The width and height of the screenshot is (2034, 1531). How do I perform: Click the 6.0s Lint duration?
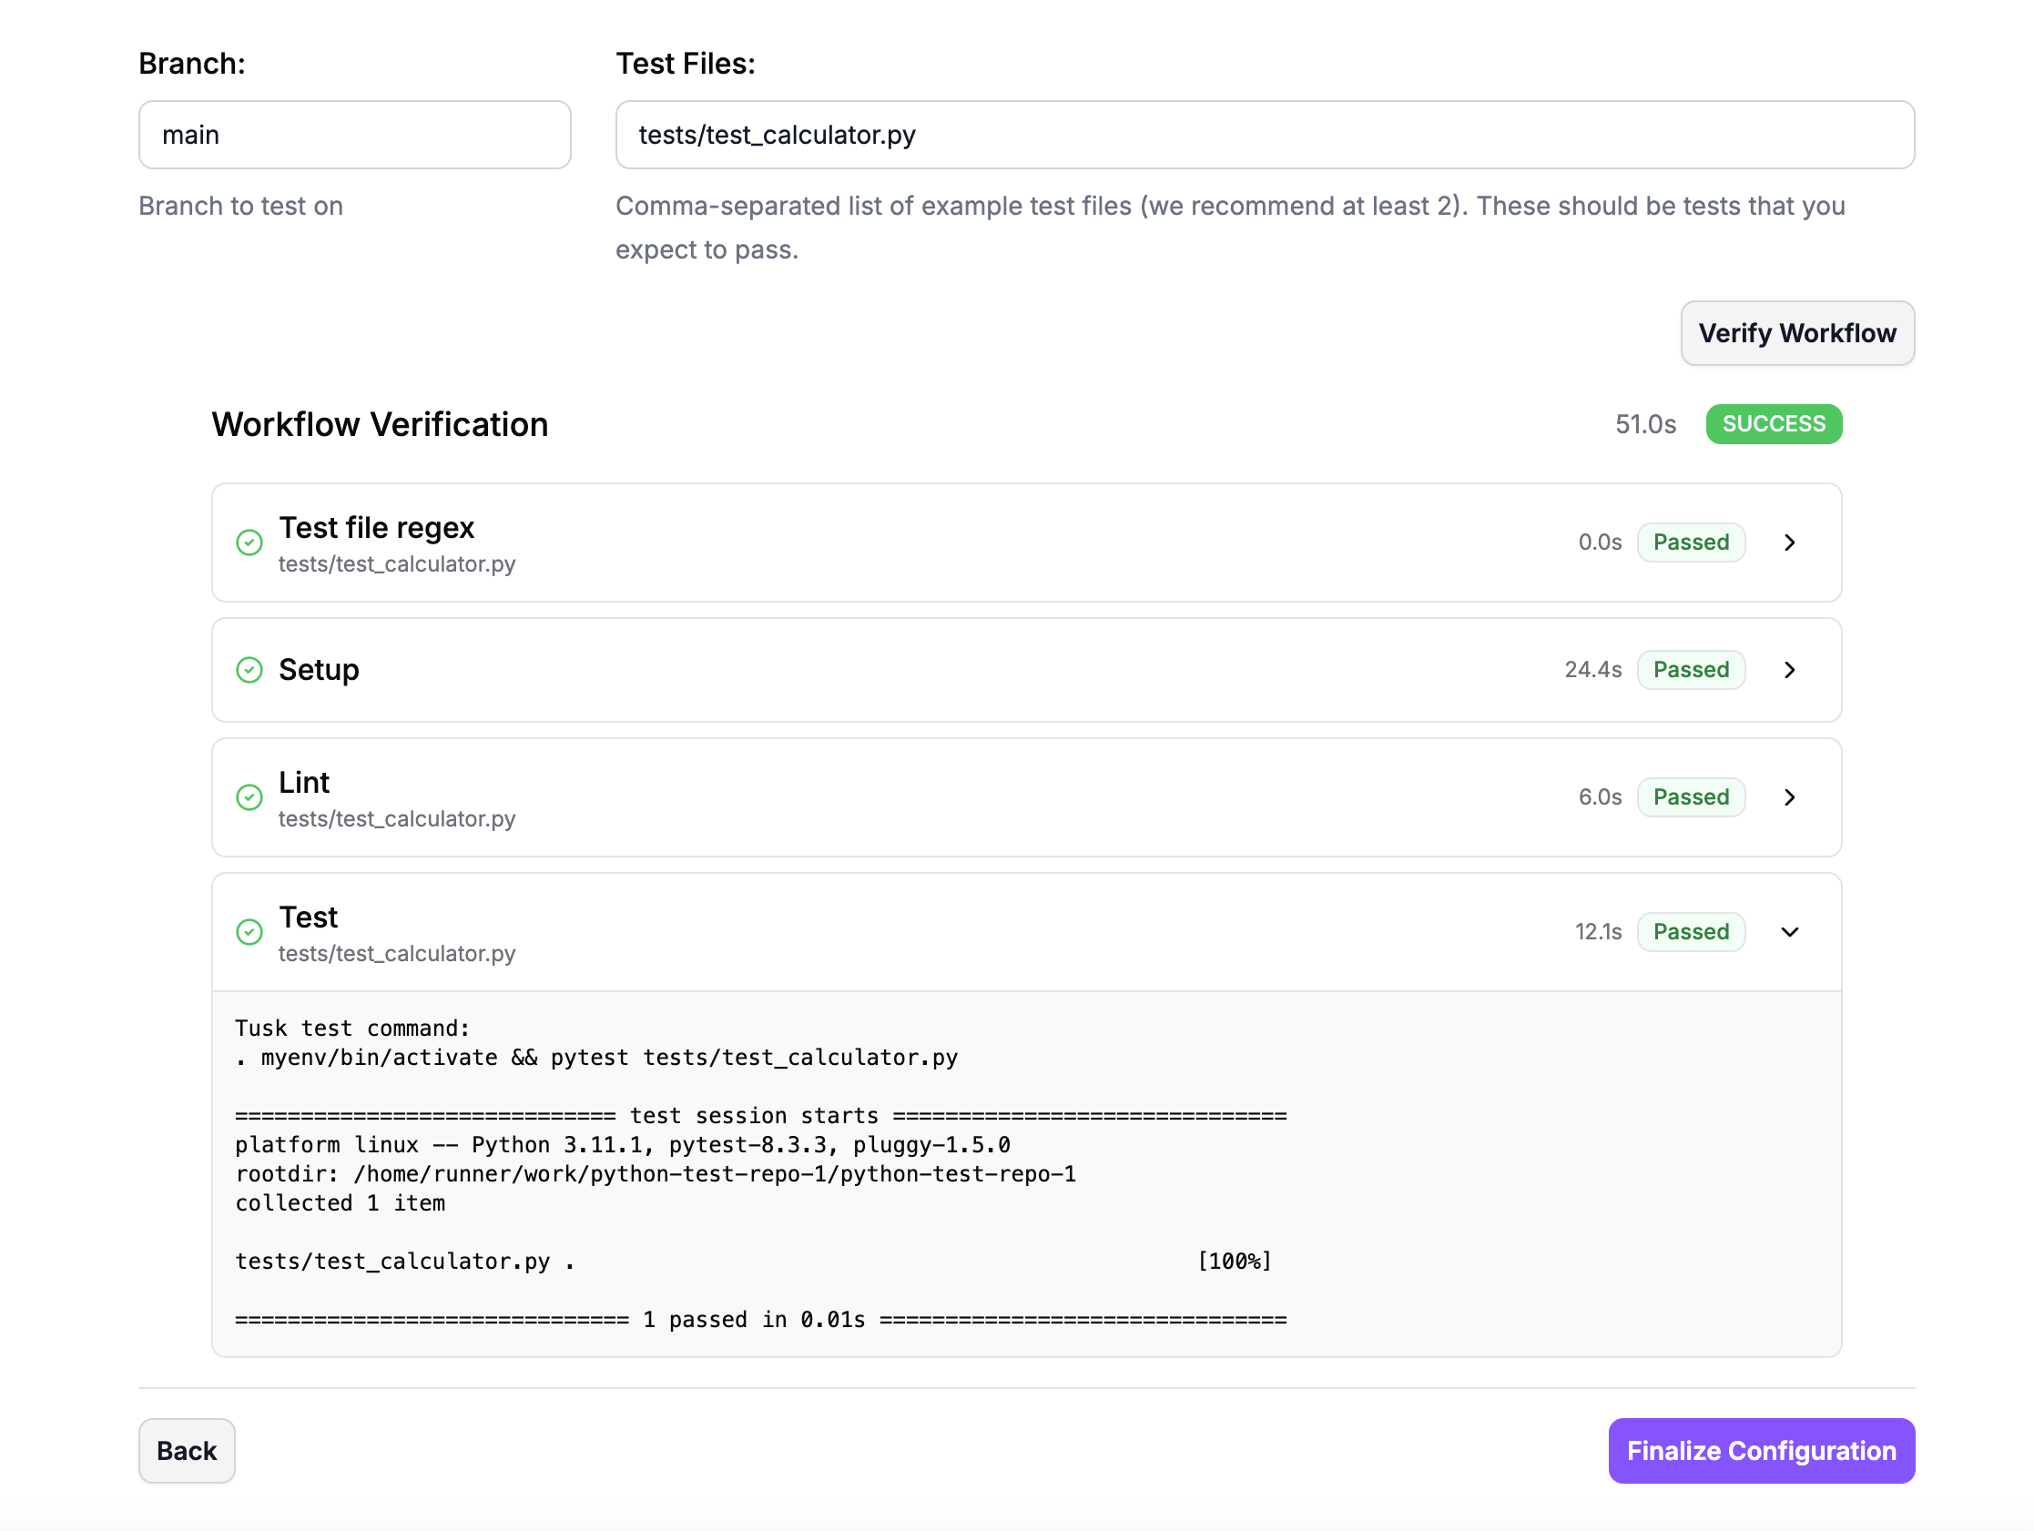point(1600,797)
